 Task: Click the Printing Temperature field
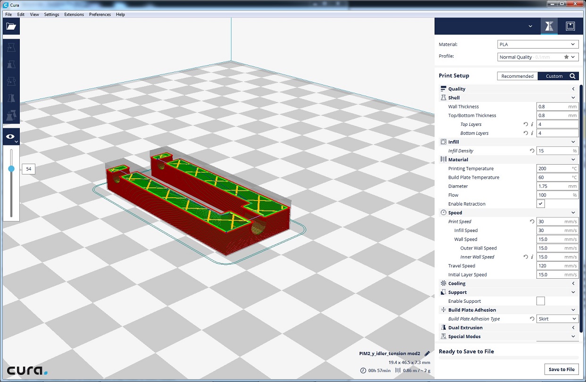point(557,168)
